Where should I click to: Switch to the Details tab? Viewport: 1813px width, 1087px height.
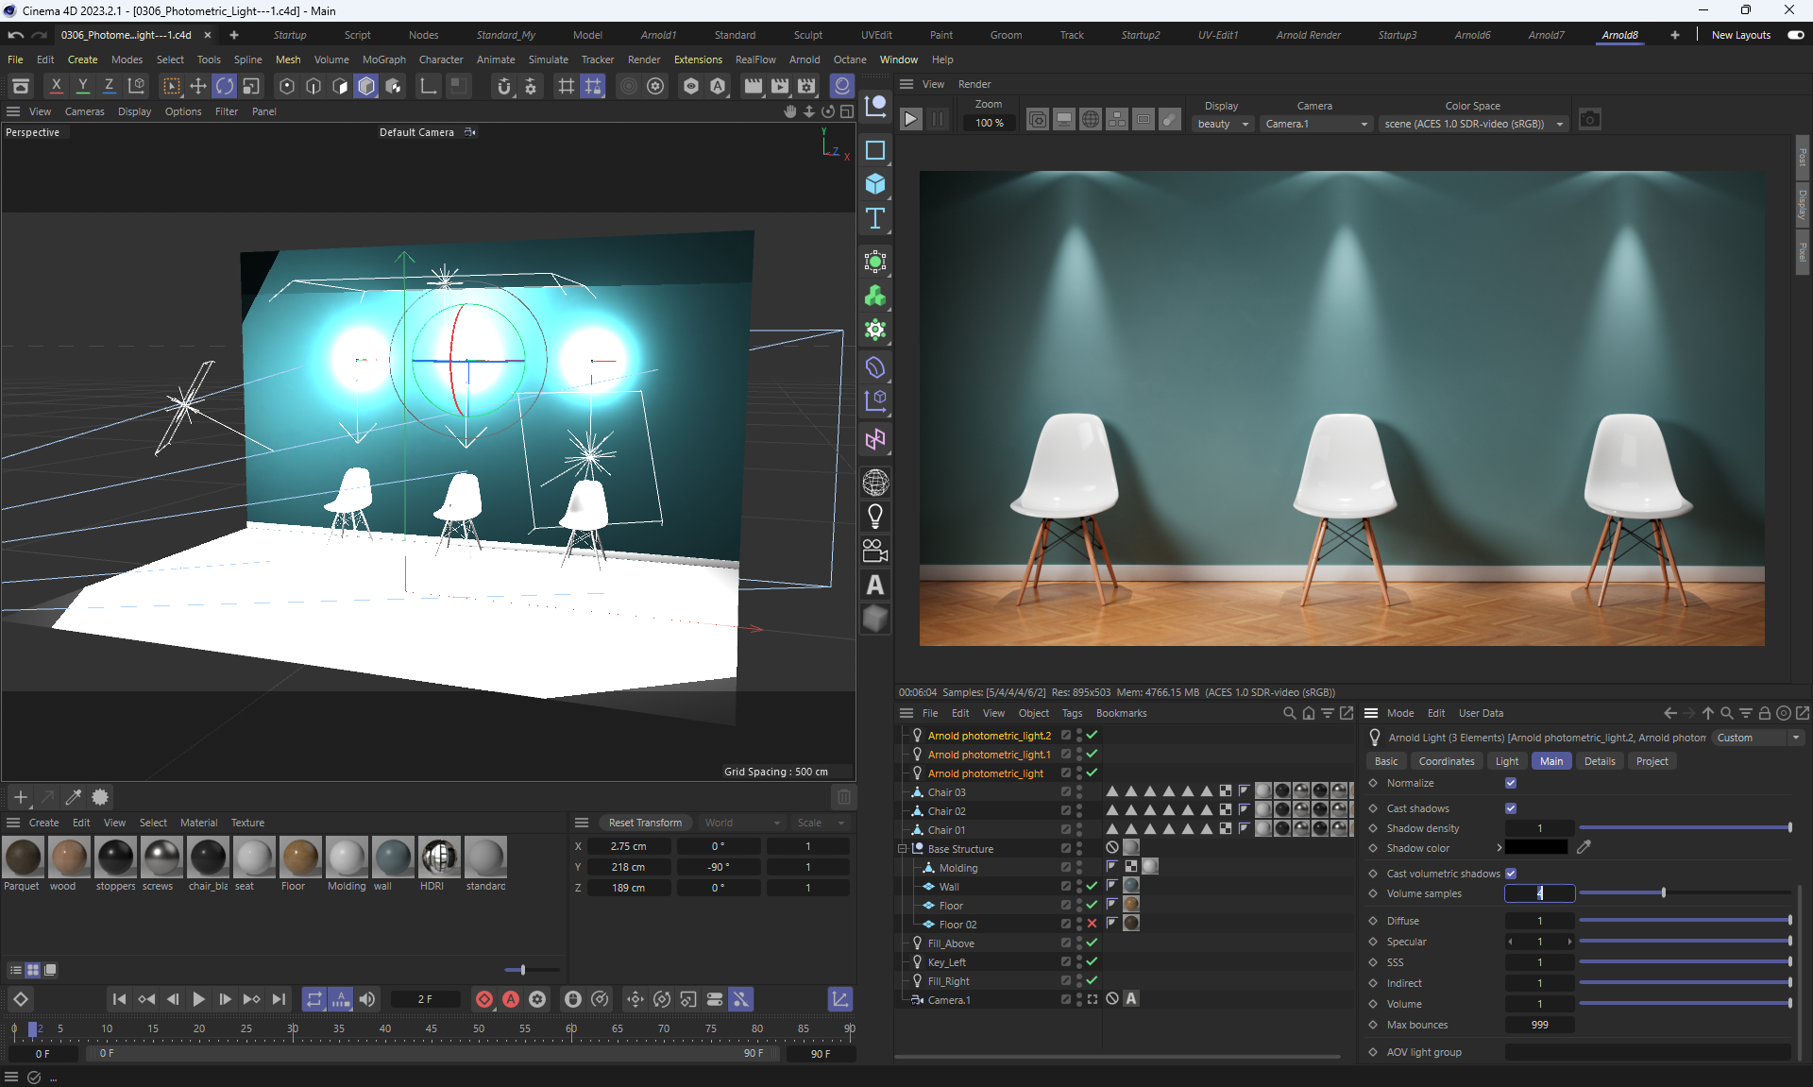(x=1599, y=761)
